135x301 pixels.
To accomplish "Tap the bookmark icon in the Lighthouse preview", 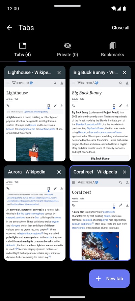I will tap(49, 106).
